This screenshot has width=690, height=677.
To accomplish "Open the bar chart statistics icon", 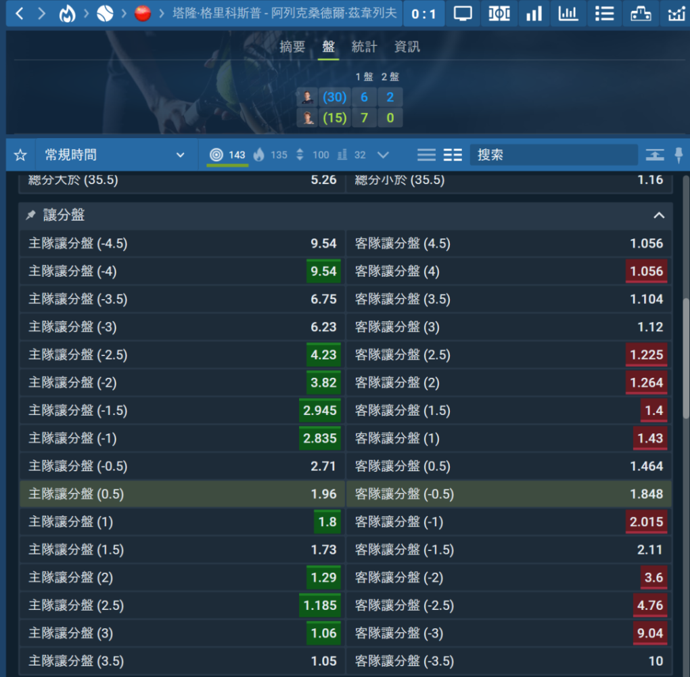I will click(x=534, y=14).
